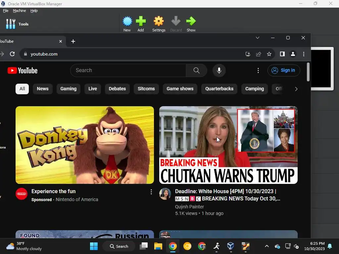Open a new Chrome tab

73,41
